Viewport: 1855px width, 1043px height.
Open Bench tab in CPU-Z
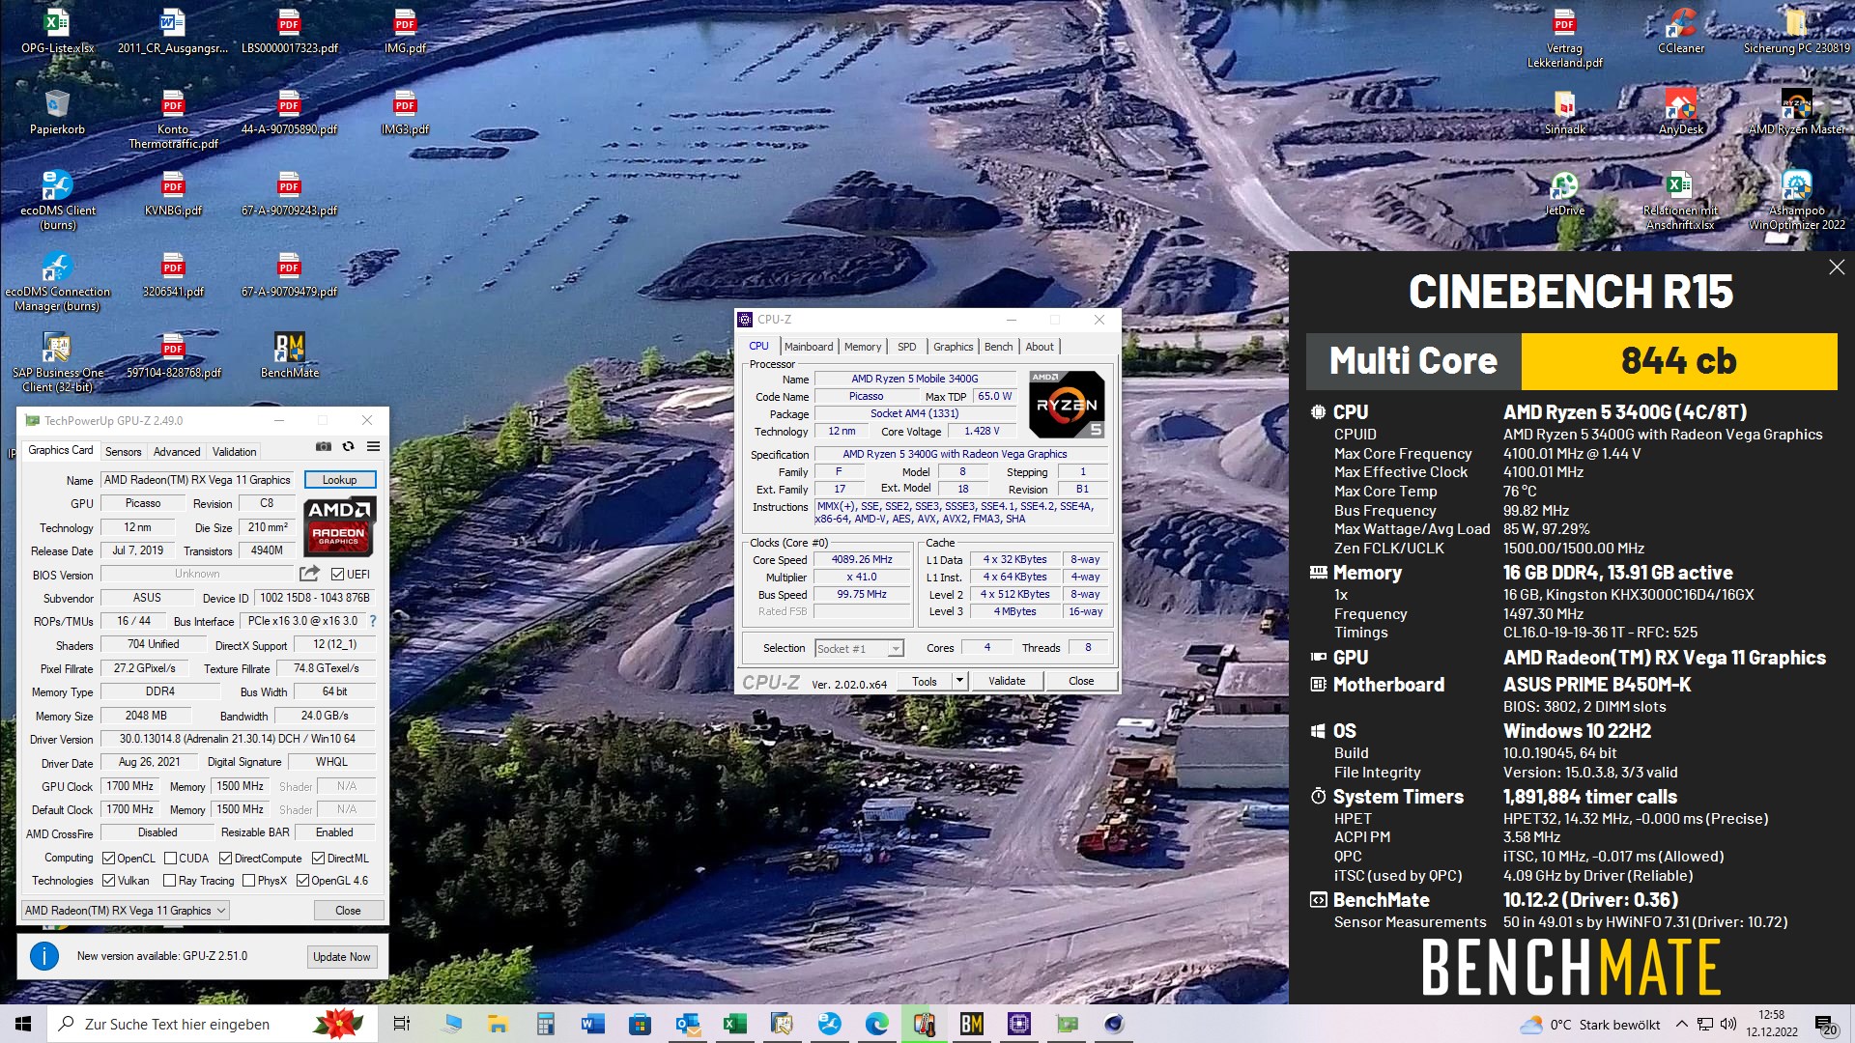pos(998,347)
